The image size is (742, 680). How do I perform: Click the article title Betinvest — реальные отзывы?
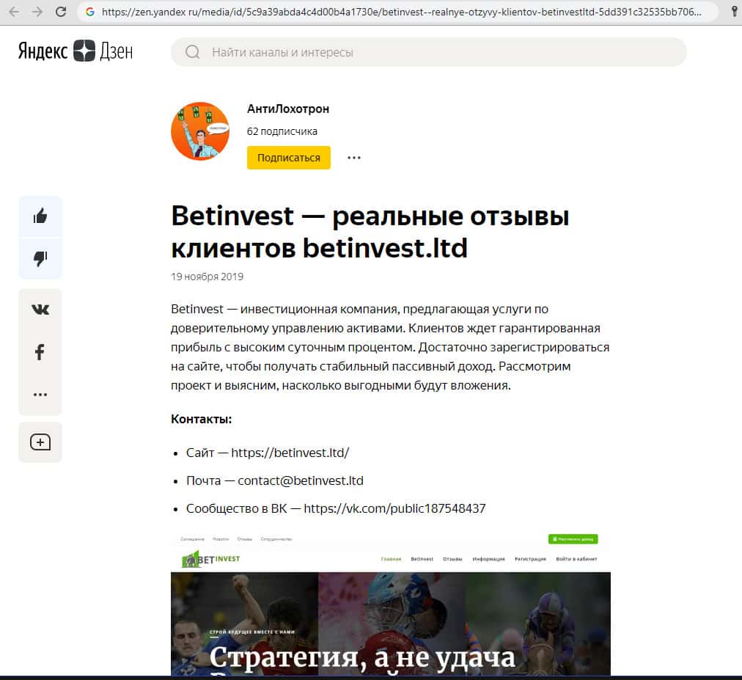pos(370,232)
